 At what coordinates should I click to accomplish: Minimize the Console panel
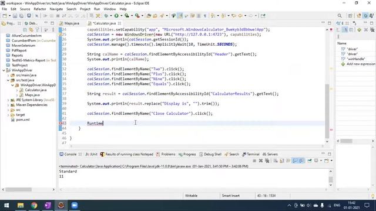coord(323,154)
